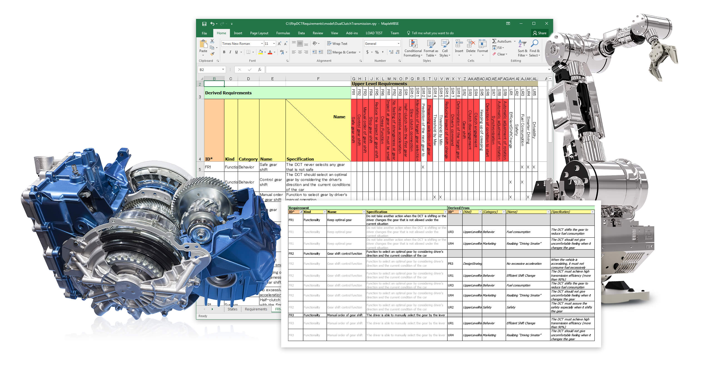Click the Ribbon Display Options icon
This screenshot has height=368, width=709.
(x=508, y=24)
